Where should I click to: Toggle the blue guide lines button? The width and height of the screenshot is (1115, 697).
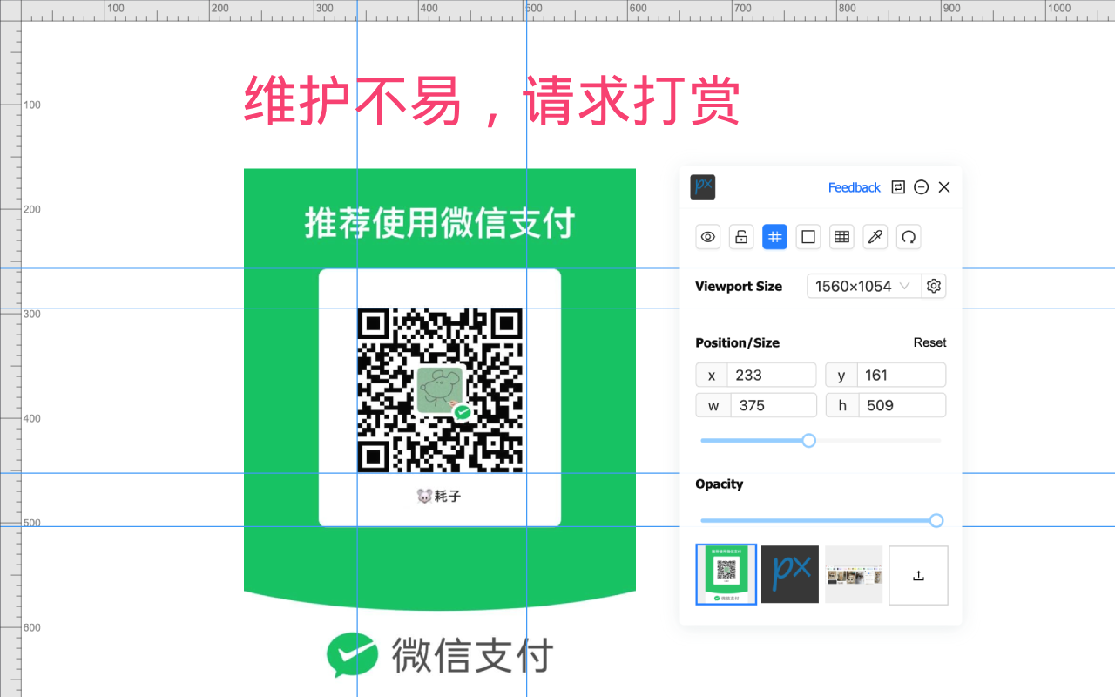click(x=775, y=237)
